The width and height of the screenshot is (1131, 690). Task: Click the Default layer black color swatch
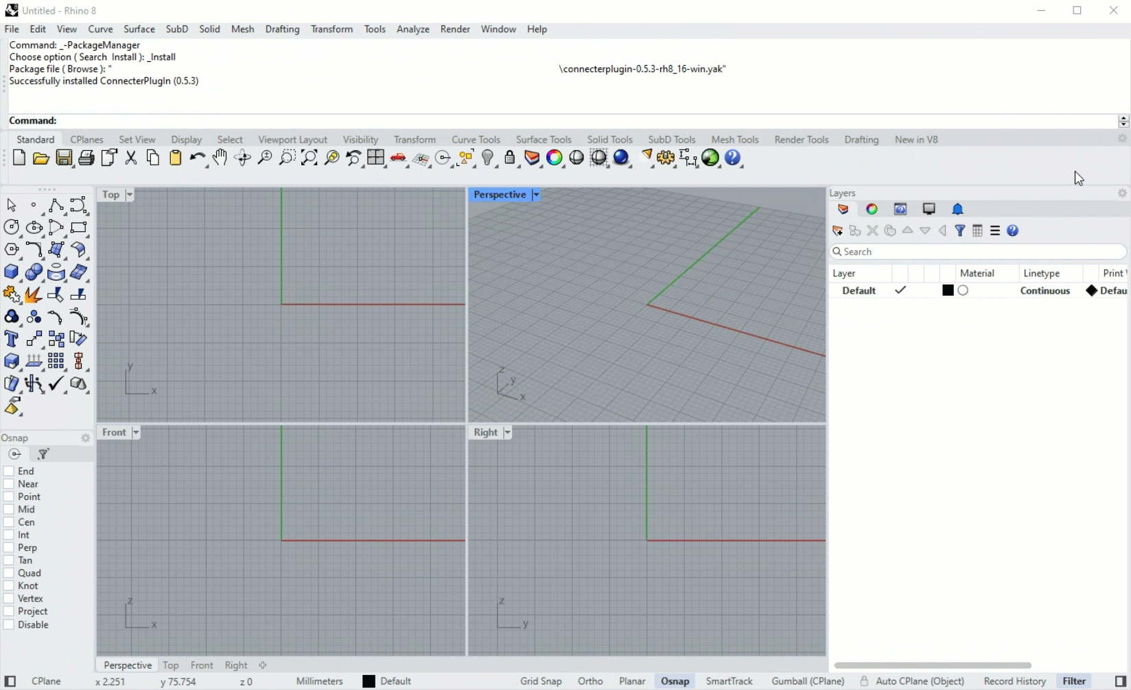(948, 291)
